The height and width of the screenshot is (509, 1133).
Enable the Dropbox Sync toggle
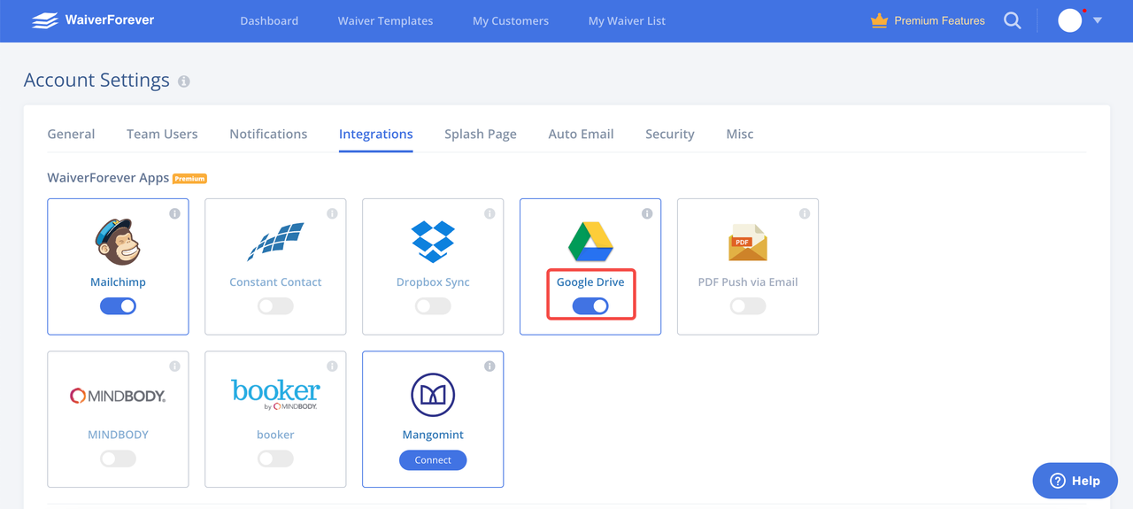pyautogui.click(x=433, y=306)
